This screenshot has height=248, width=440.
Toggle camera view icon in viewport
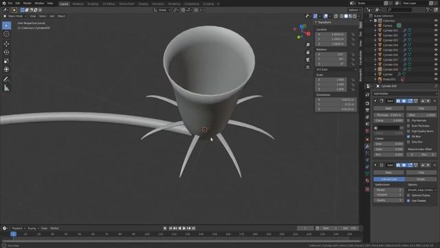tap(308, 60)
